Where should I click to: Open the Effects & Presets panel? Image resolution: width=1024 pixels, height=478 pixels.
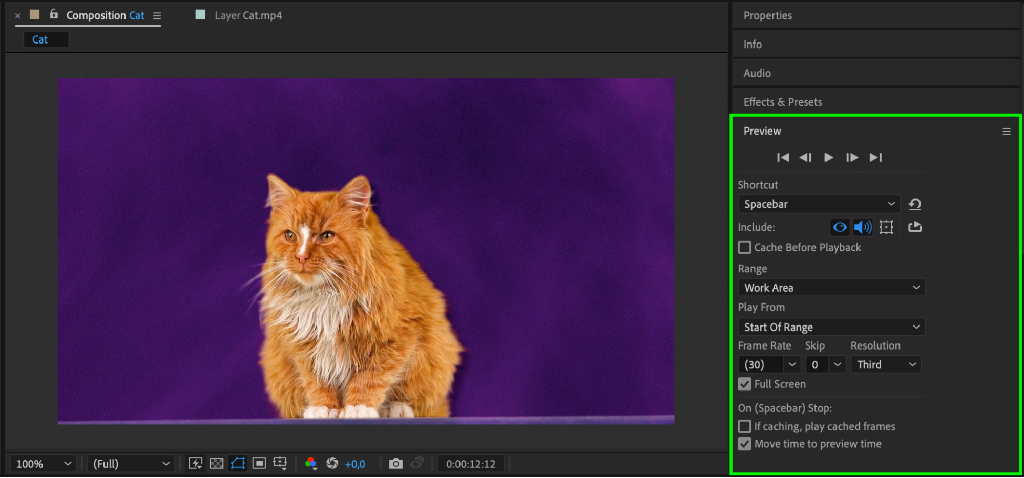point(783,102)
